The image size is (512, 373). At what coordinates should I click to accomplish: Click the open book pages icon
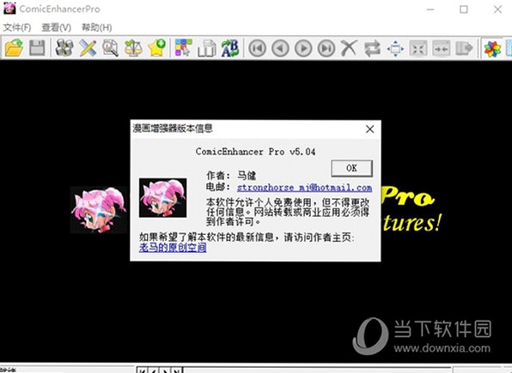207,48
